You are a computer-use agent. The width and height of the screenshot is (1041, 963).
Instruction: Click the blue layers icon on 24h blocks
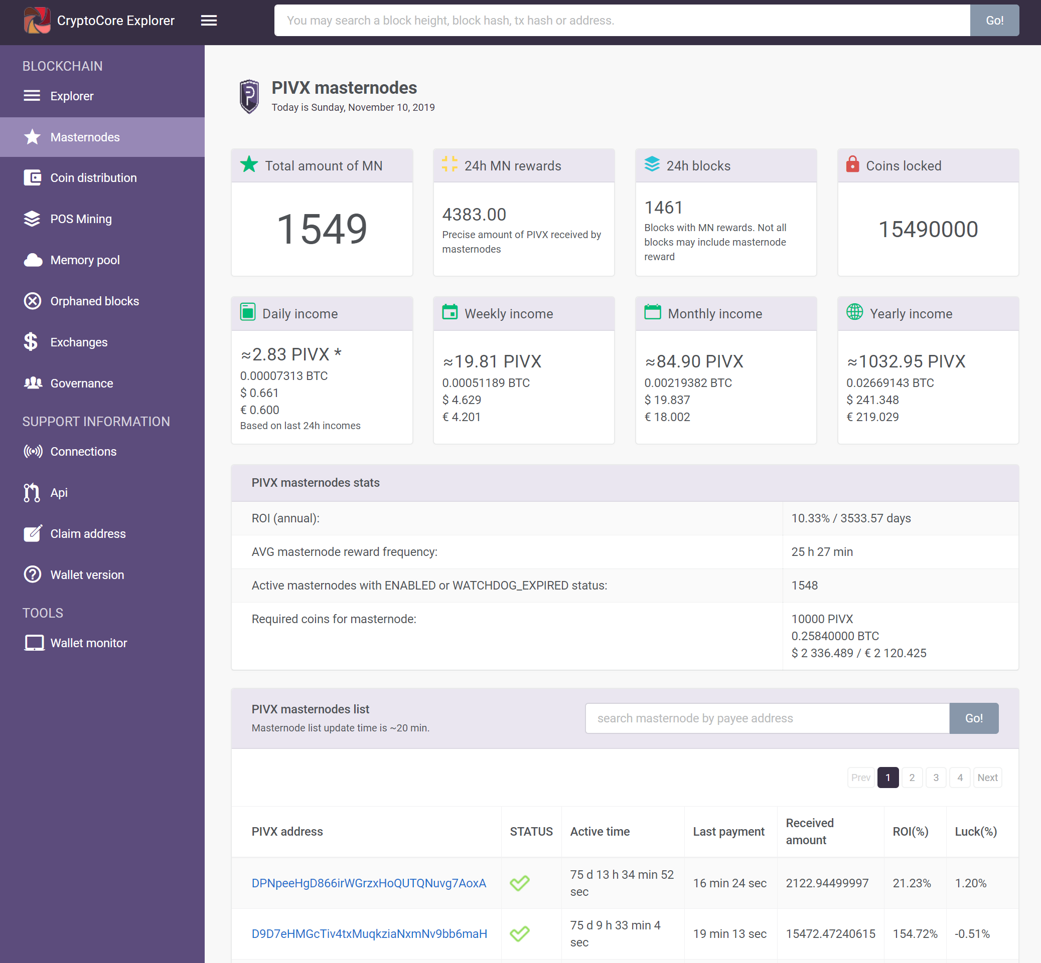click(652, 164)
